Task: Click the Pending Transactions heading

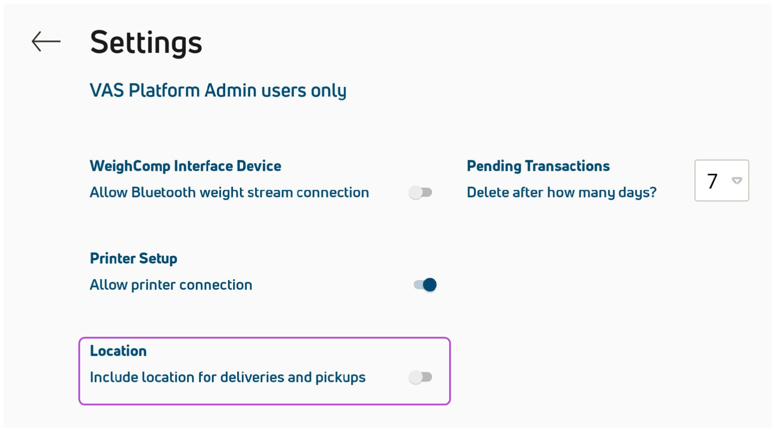Action: click(x=538, y=166)
